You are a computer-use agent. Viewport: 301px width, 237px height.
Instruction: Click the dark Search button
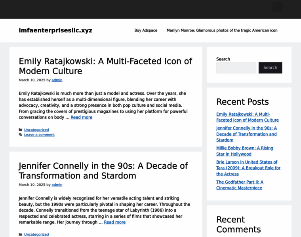270,68
